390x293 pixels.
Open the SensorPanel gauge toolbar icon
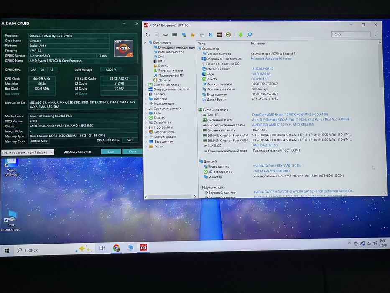coord(228,35)
